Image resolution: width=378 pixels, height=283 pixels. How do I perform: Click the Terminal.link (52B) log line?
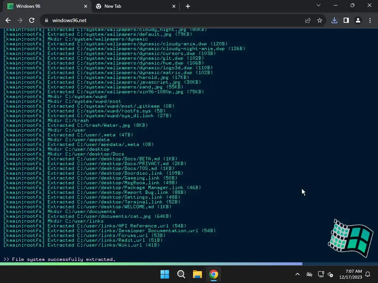[x=92, y=202]
